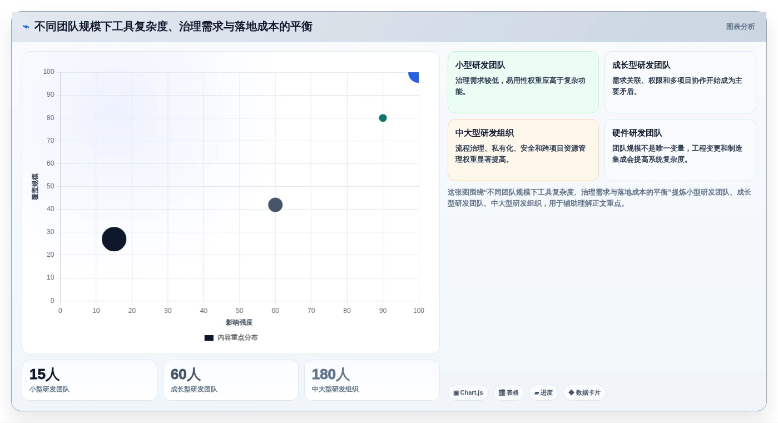Click the blue lightning icon beside the title
This screenshot has width=778, height=423.
coord(26,27)
